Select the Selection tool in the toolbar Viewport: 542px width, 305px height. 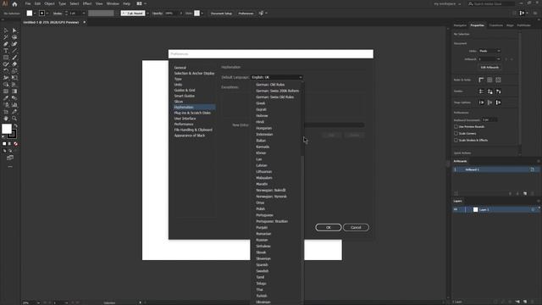pos(6,30)
